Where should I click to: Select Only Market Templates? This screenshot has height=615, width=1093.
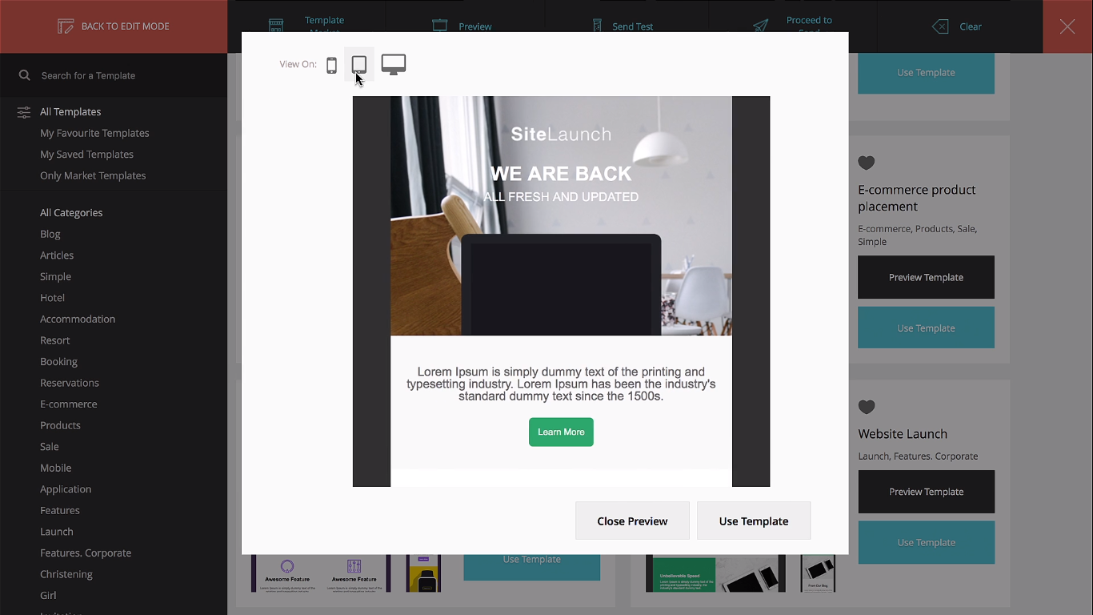[93, 175]
